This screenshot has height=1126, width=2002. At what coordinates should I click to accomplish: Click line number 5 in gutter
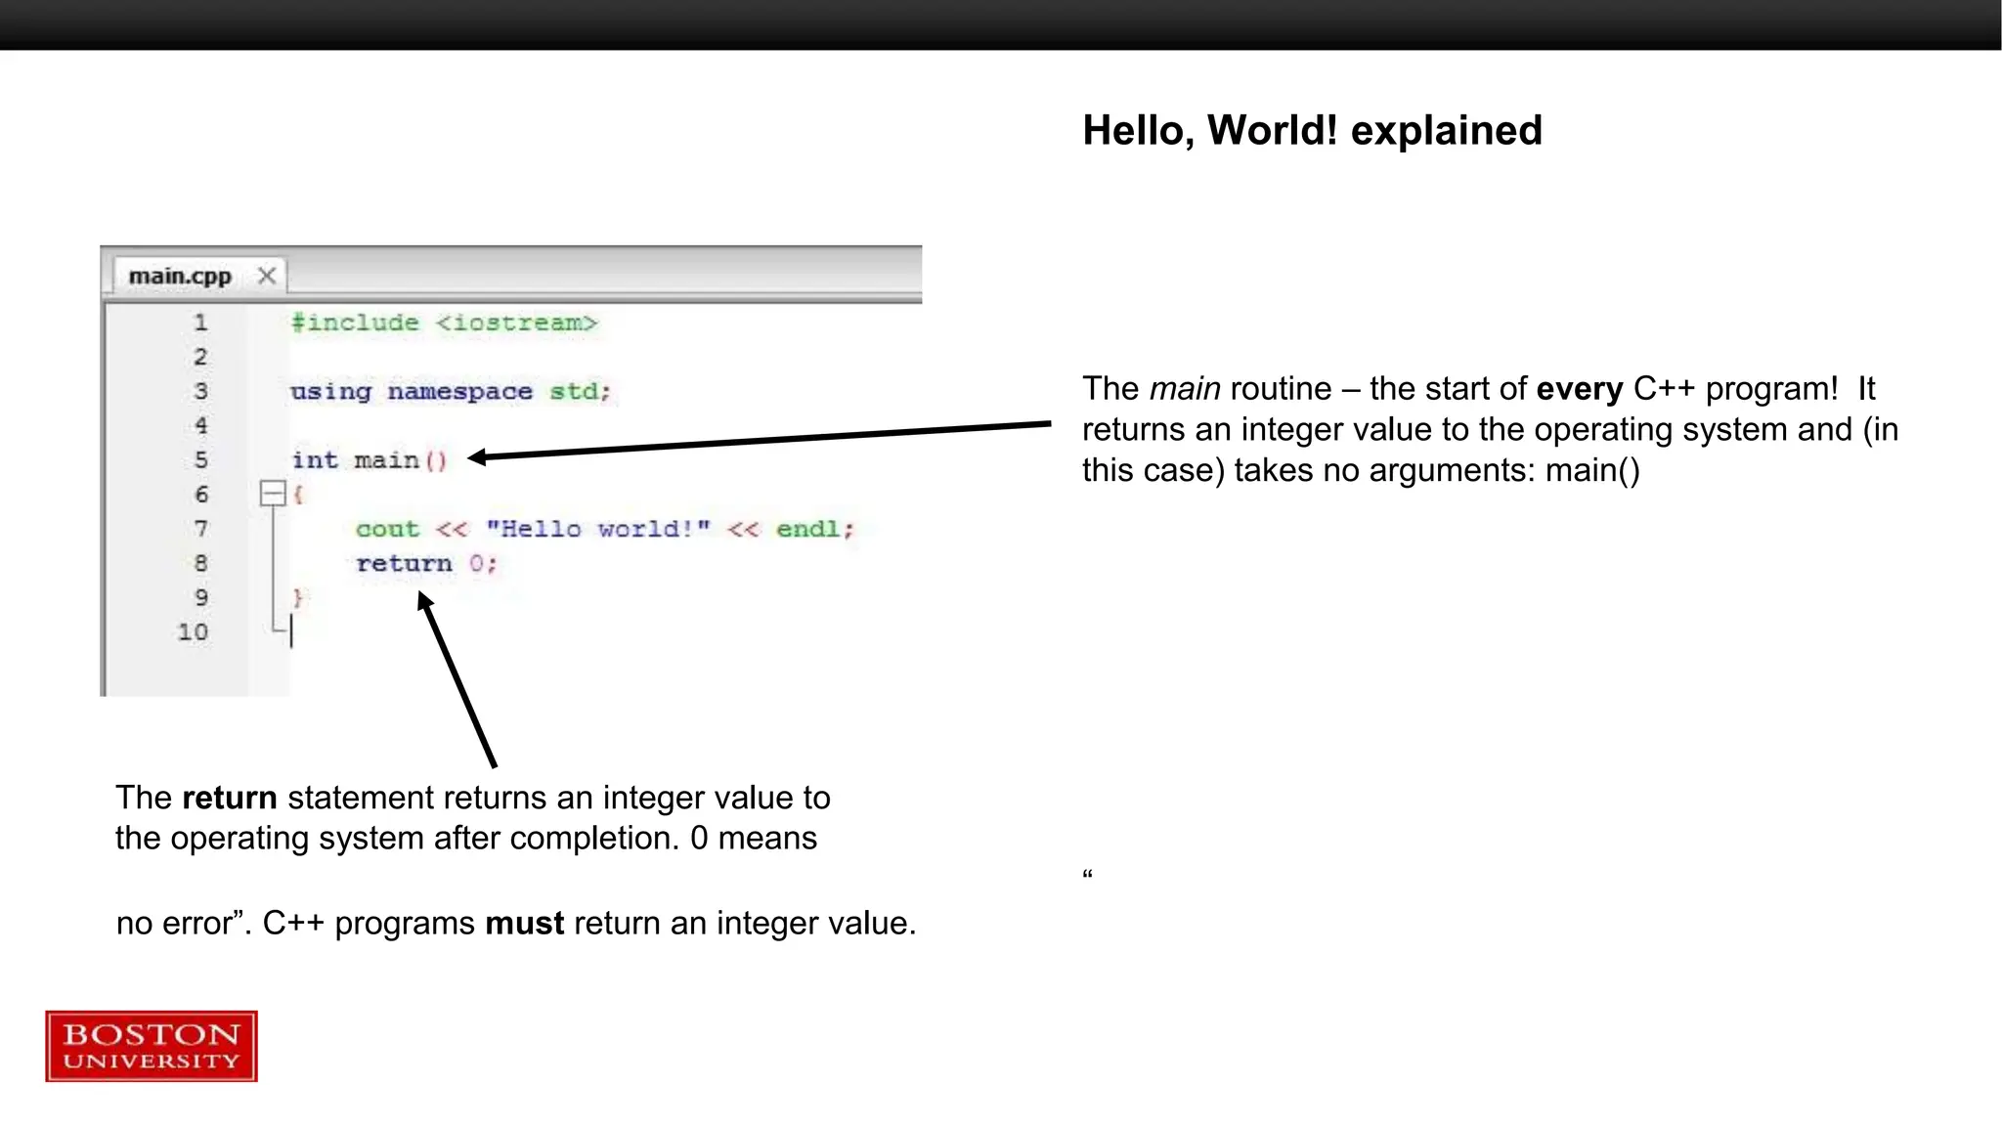coord(200,459)
